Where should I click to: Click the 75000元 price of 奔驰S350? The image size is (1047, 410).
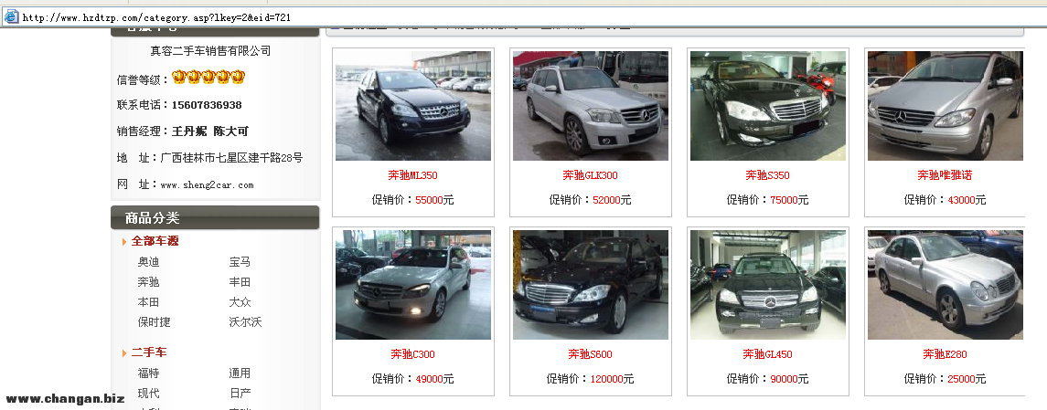[789, 200]
